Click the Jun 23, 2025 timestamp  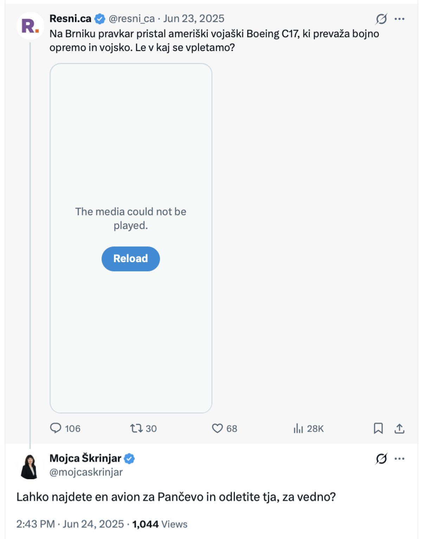193,19
